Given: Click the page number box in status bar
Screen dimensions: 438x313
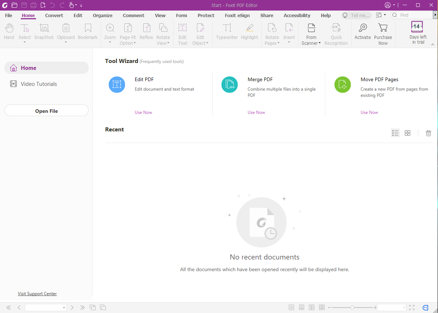Looking at the screenshot, I should coord(46,308).
